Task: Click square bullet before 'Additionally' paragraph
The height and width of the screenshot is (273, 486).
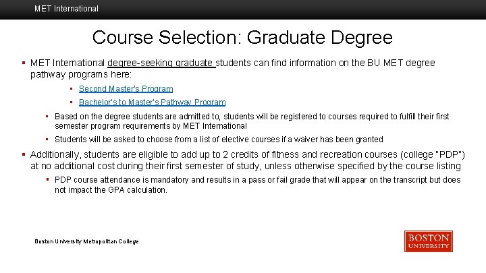Action: pos(24,154)
